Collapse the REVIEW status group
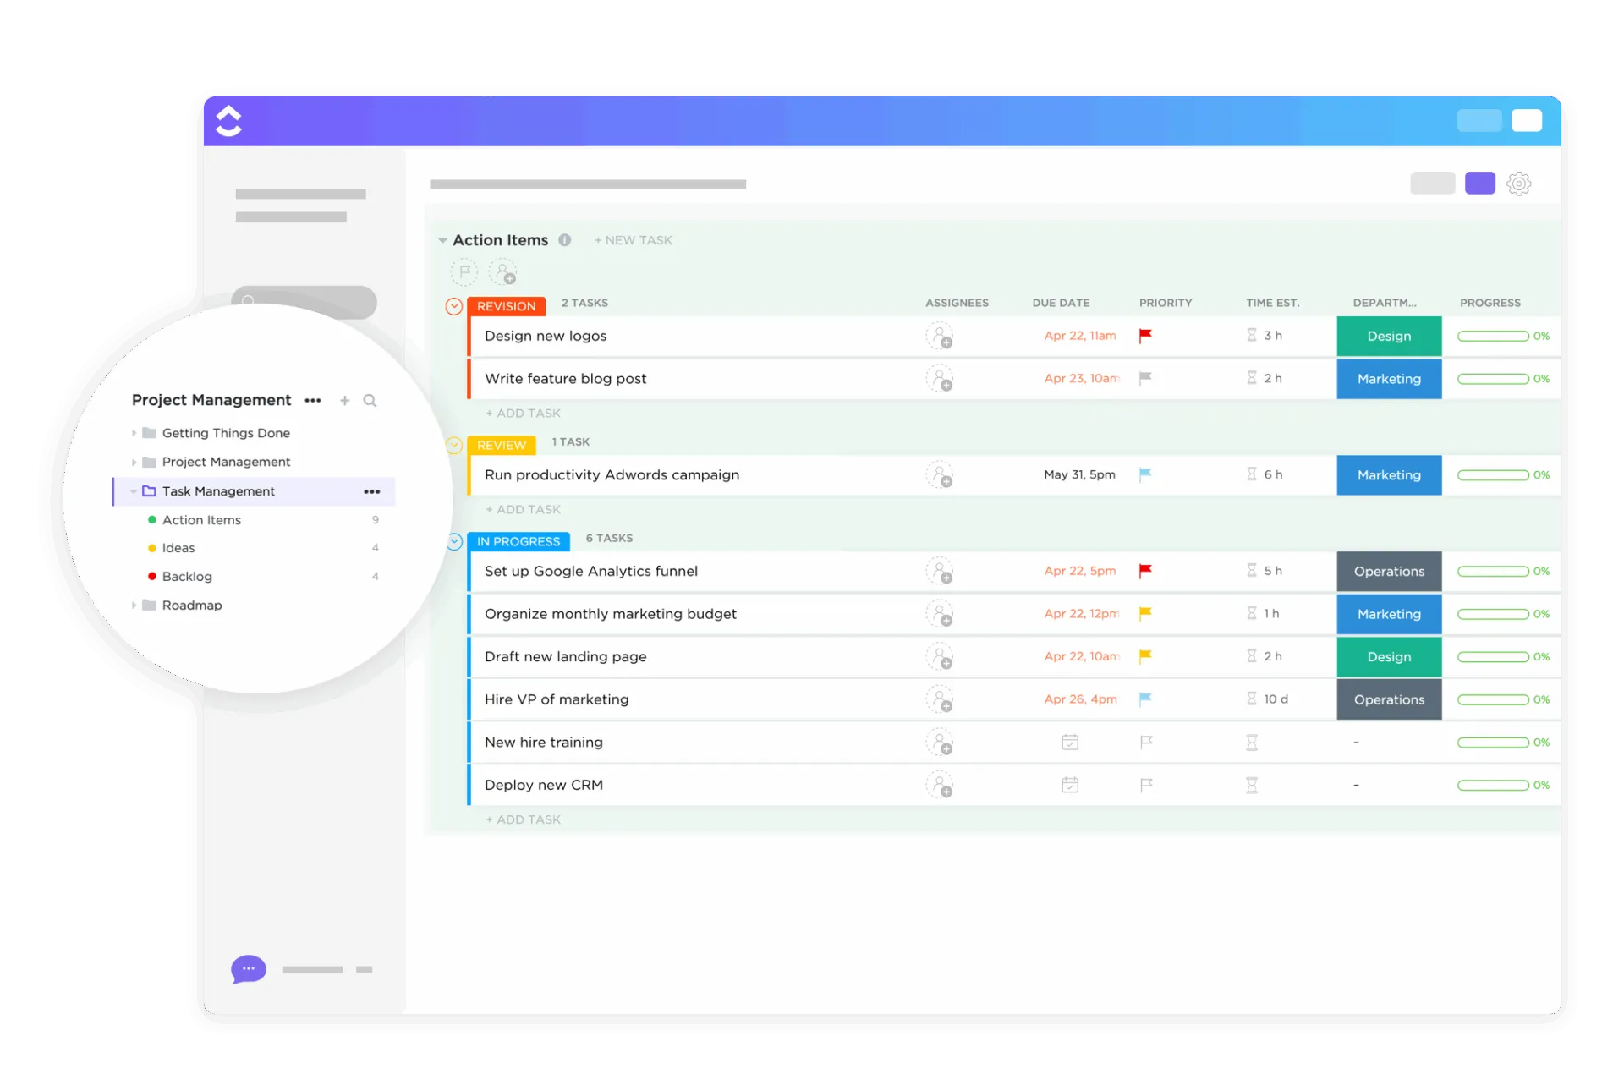This screenshot has width=1624, height=1085. tap(454, 445)
